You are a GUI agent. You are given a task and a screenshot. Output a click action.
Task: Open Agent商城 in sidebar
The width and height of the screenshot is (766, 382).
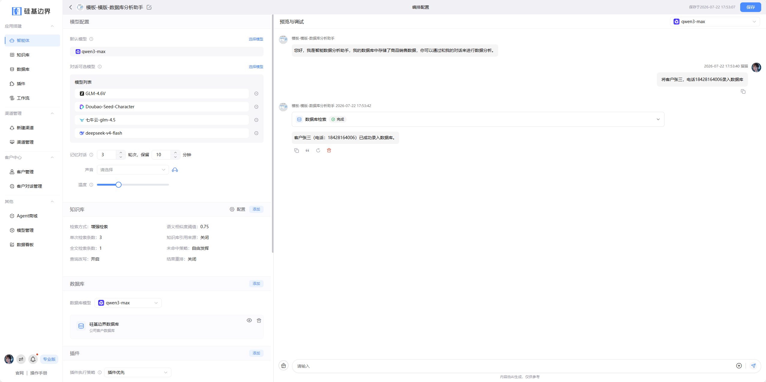click(32, 216)
